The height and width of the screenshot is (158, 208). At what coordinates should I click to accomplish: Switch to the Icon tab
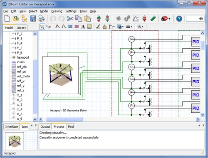pos(25,126)
